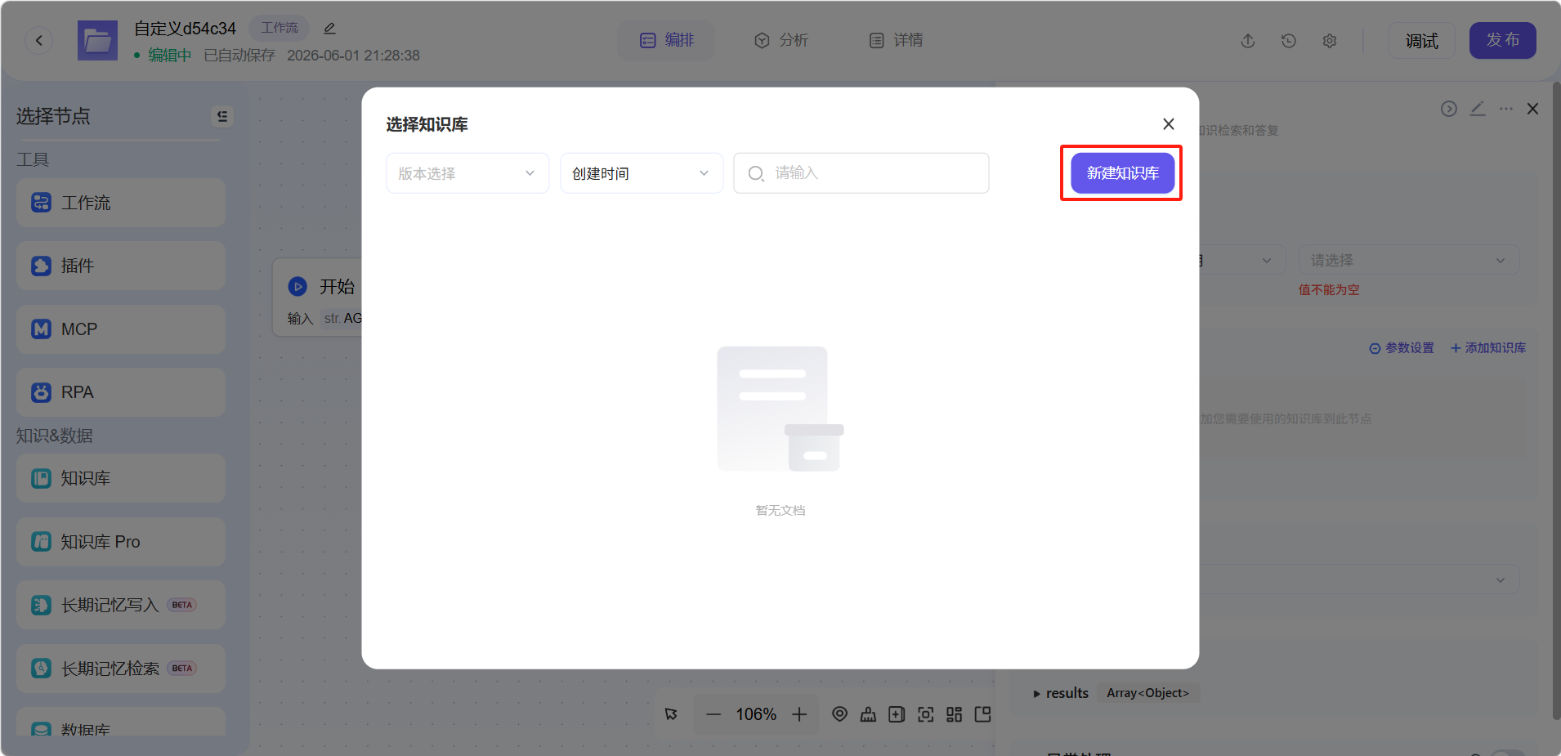The height and width of the screenshot is (756, 1561).
Task: Open the 创建时间 sort dropdown
Action: (642, 173)
